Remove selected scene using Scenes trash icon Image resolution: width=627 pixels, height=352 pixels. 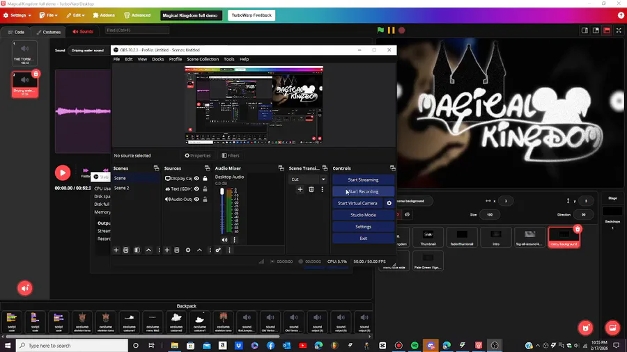(126, 250)
